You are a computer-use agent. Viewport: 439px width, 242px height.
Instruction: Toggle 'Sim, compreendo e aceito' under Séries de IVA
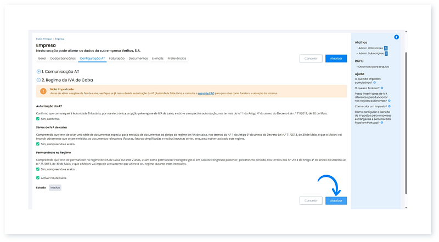38,144
